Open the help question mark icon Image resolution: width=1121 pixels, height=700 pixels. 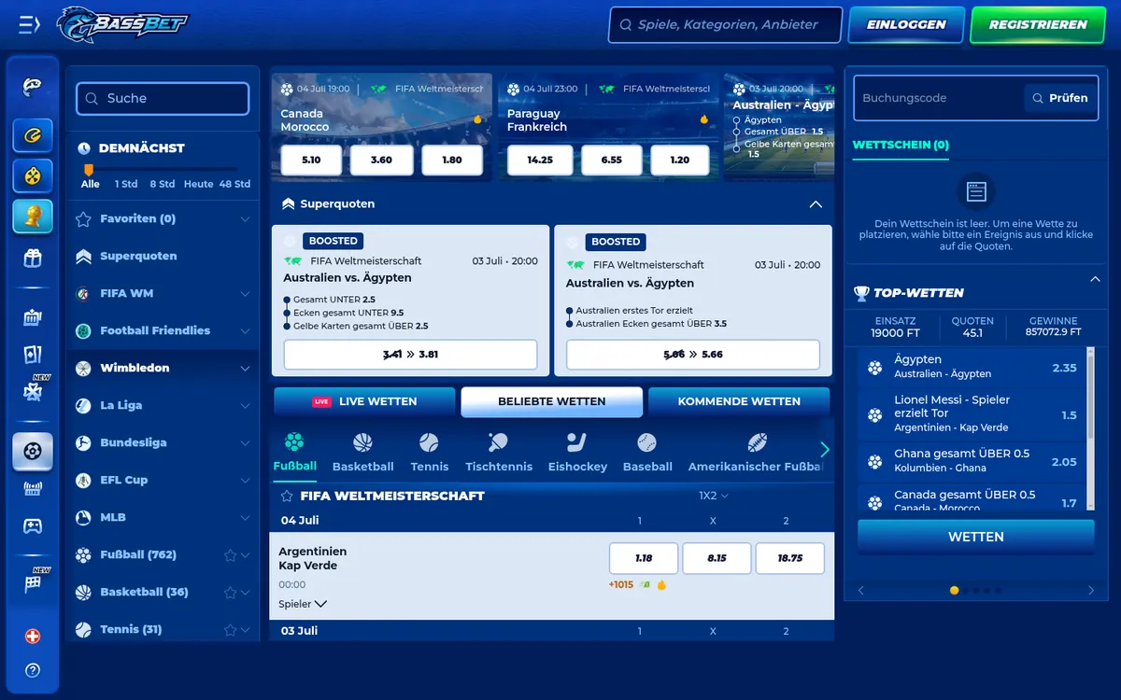(x=33, y=670)
